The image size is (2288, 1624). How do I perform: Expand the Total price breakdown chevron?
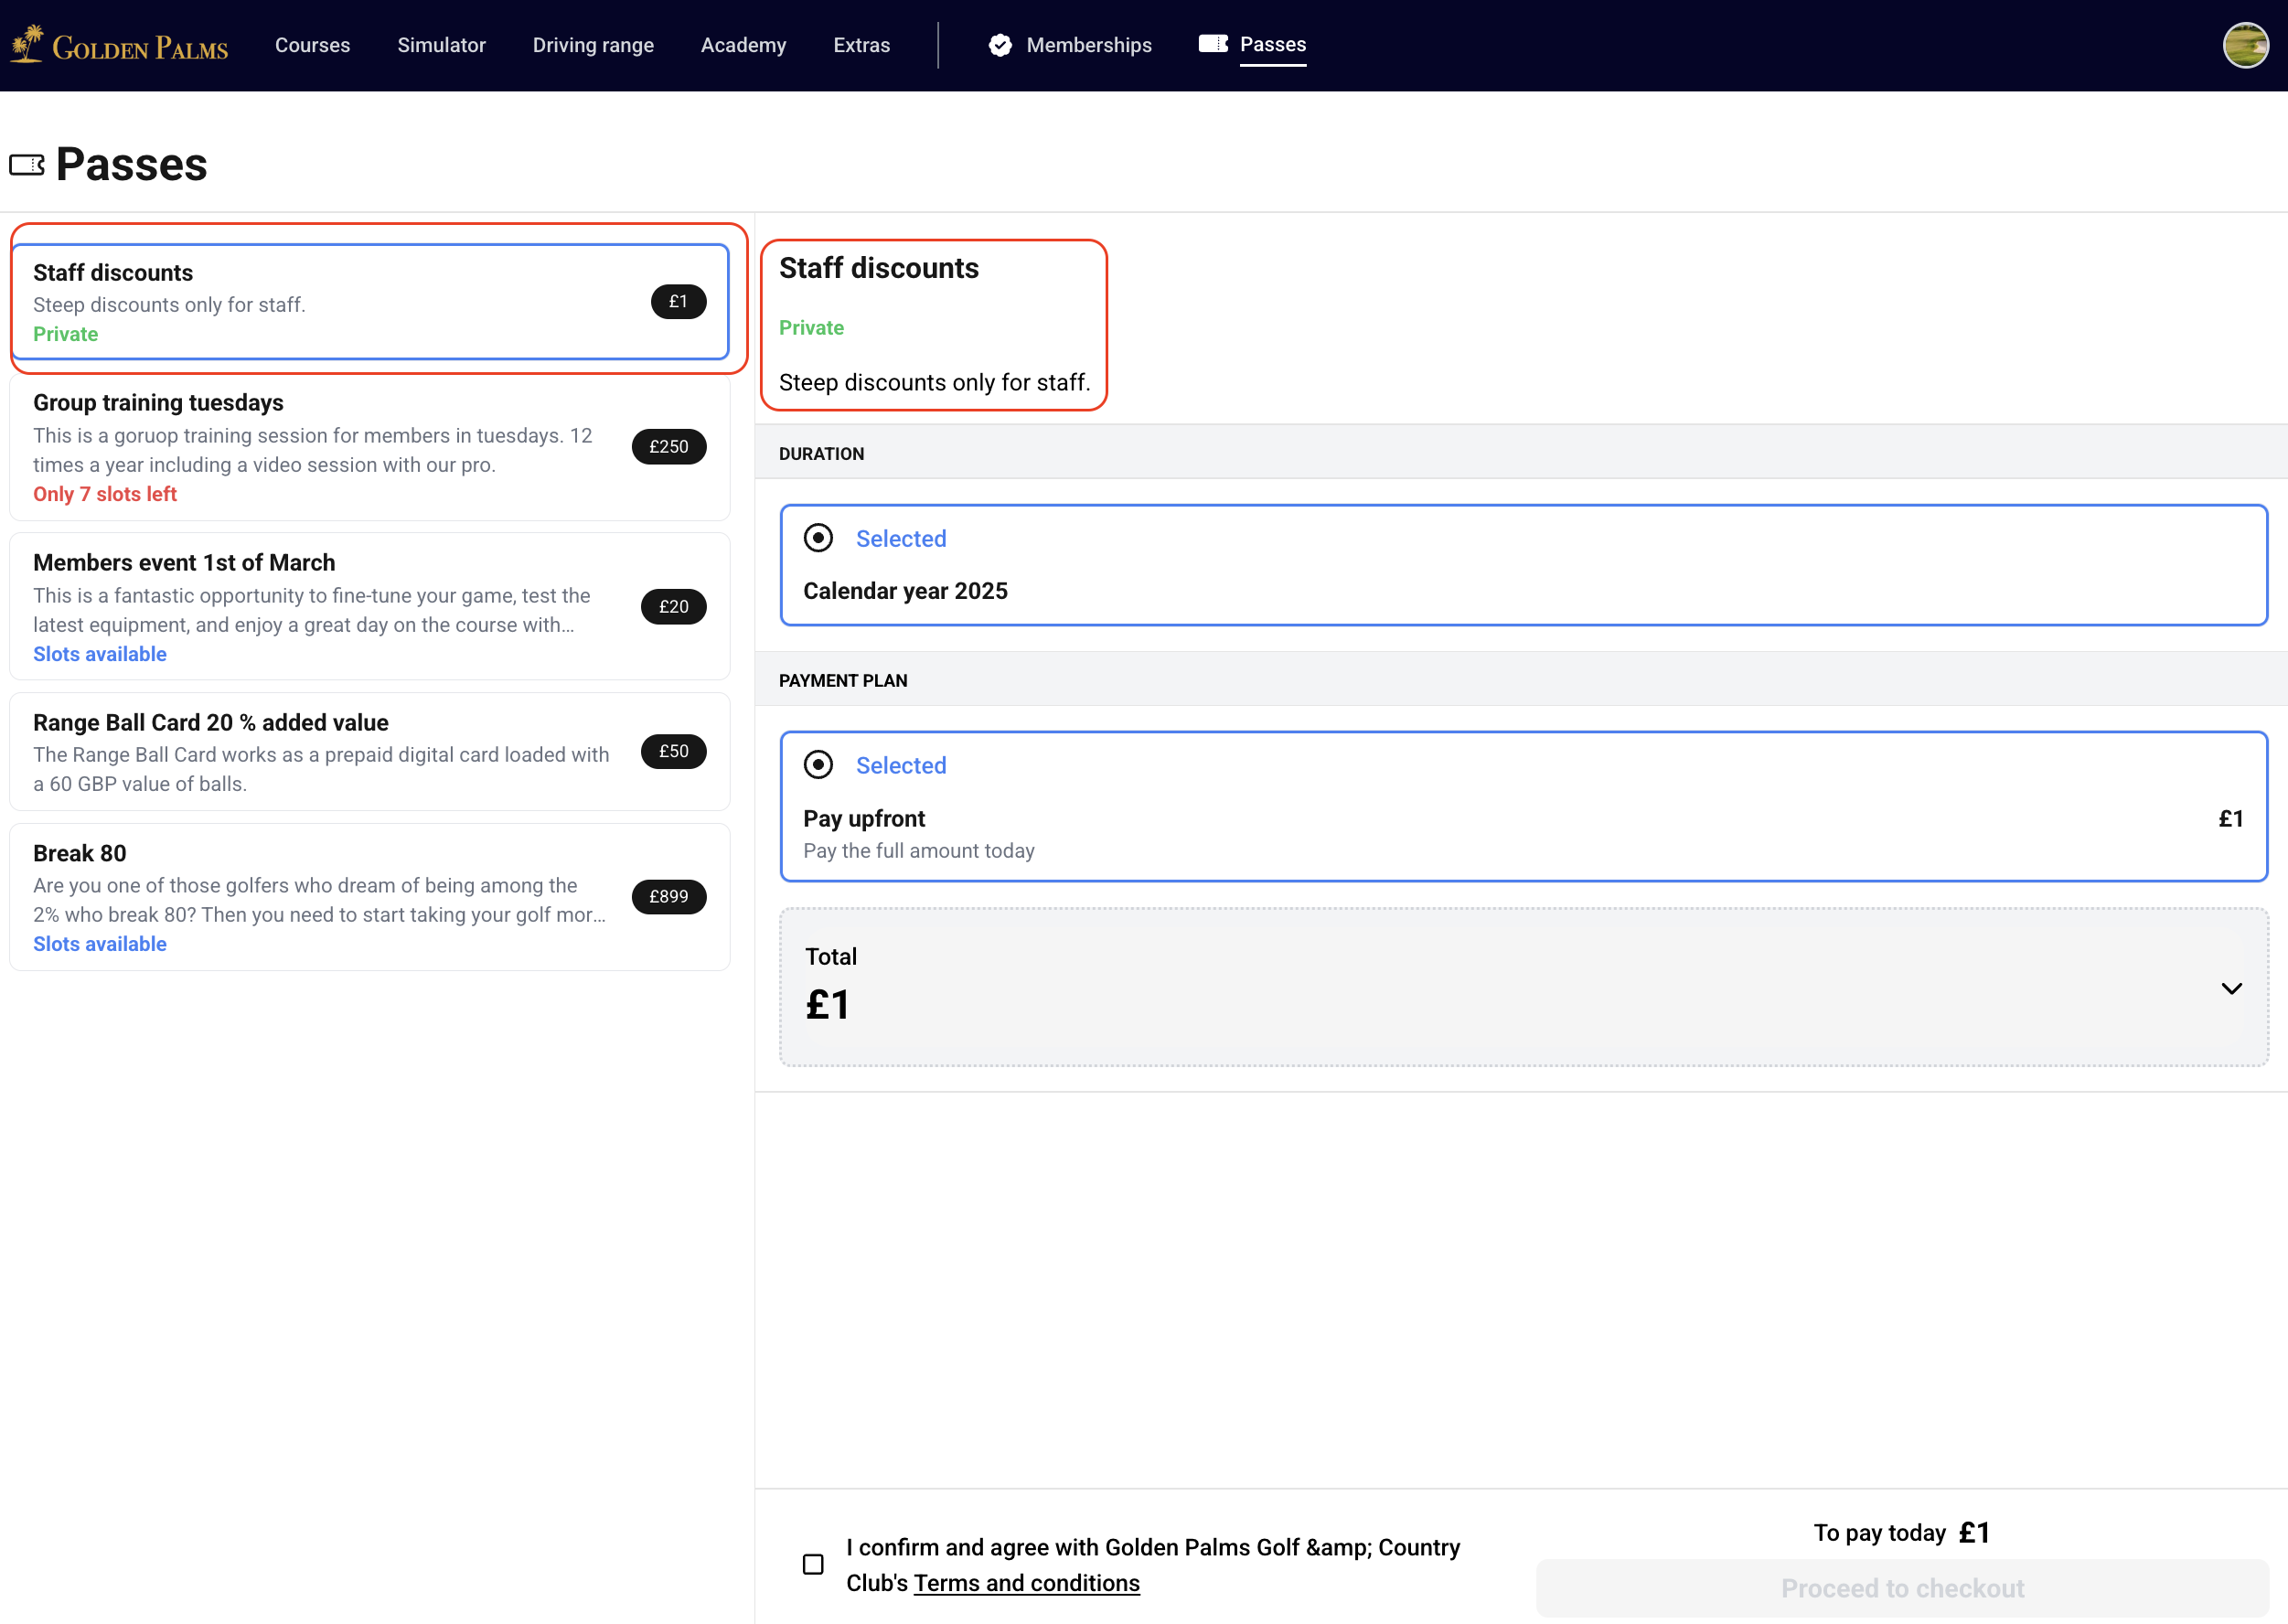pyautogui.click(x=2231, y=988)
